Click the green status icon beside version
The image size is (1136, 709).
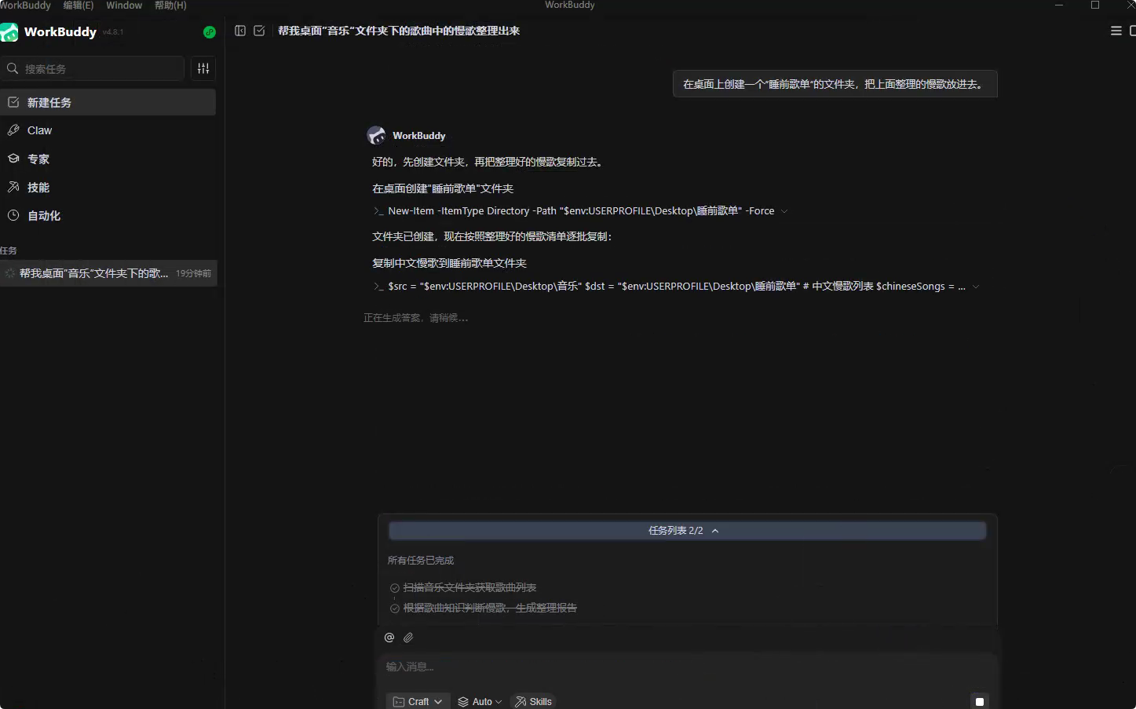tap(209, 32)
